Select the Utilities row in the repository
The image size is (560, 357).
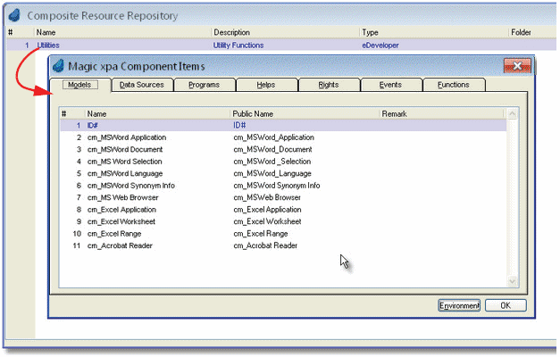coord(49,44)
